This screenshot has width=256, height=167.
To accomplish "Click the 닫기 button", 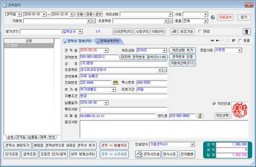I will (x=244, y=17).
